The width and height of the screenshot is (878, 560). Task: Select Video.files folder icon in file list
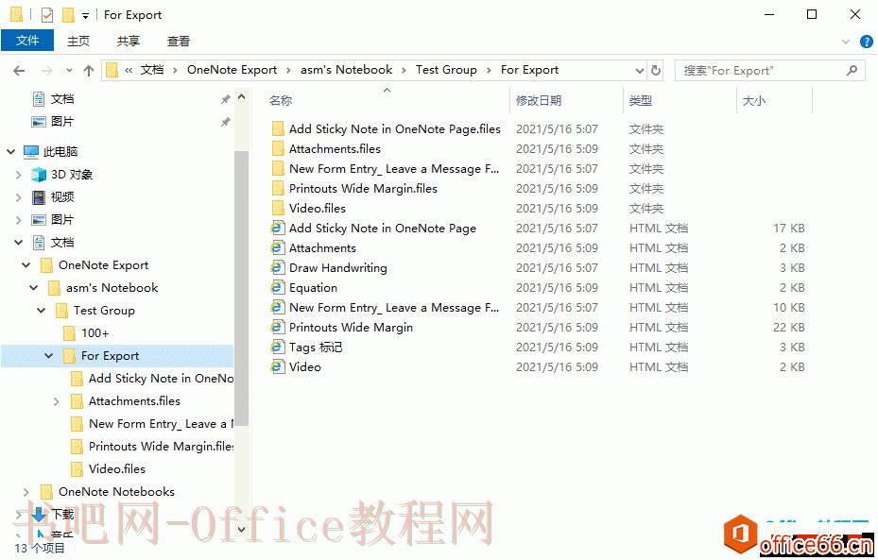[278, 208]
